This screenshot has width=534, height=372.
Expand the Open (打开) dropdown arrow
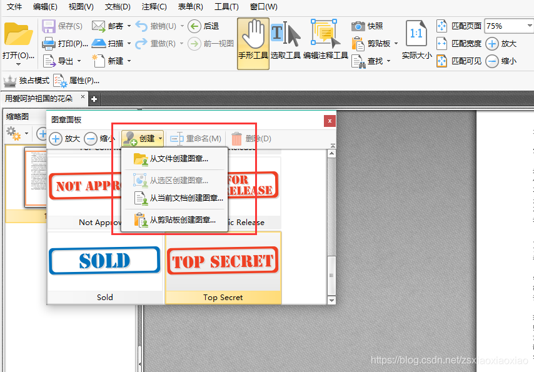click(x=18, y=64)
